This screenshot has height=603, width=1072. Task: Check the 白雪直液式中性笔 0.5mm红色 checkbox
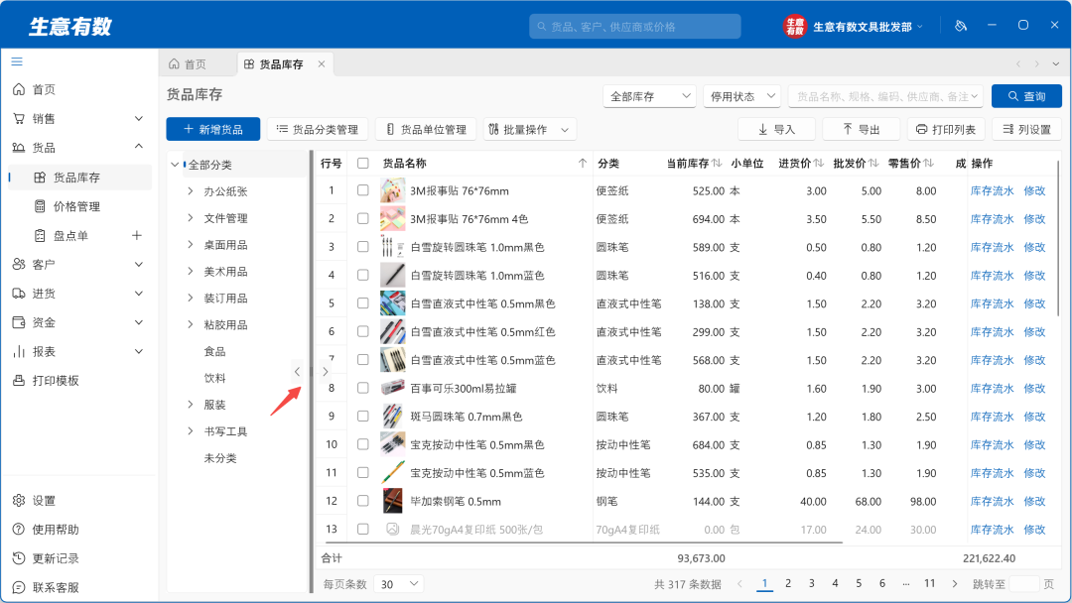(x=363, y=331)
